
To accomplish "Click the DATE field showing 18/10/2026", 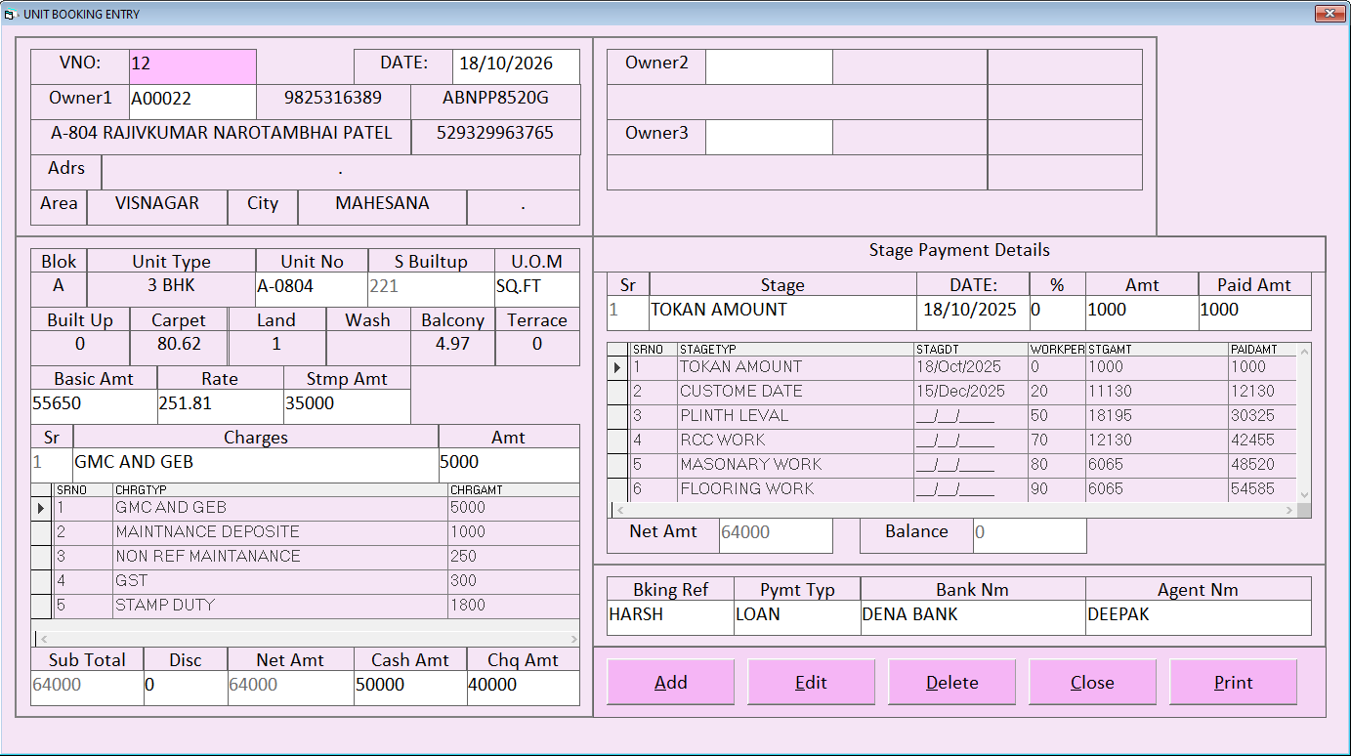I will point(516,66).
